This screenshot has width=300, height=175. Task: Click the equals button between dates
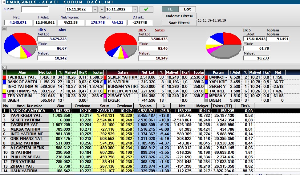(102, 9)
